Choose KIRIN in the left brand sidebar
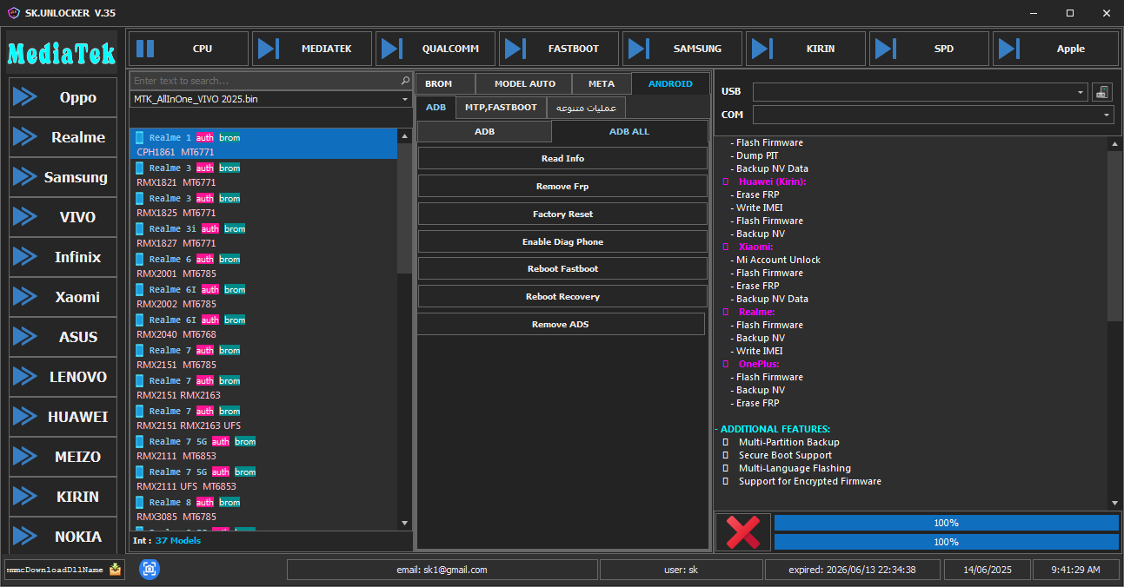The height and width of the screenshot is (587, 1124). point(63,497)
